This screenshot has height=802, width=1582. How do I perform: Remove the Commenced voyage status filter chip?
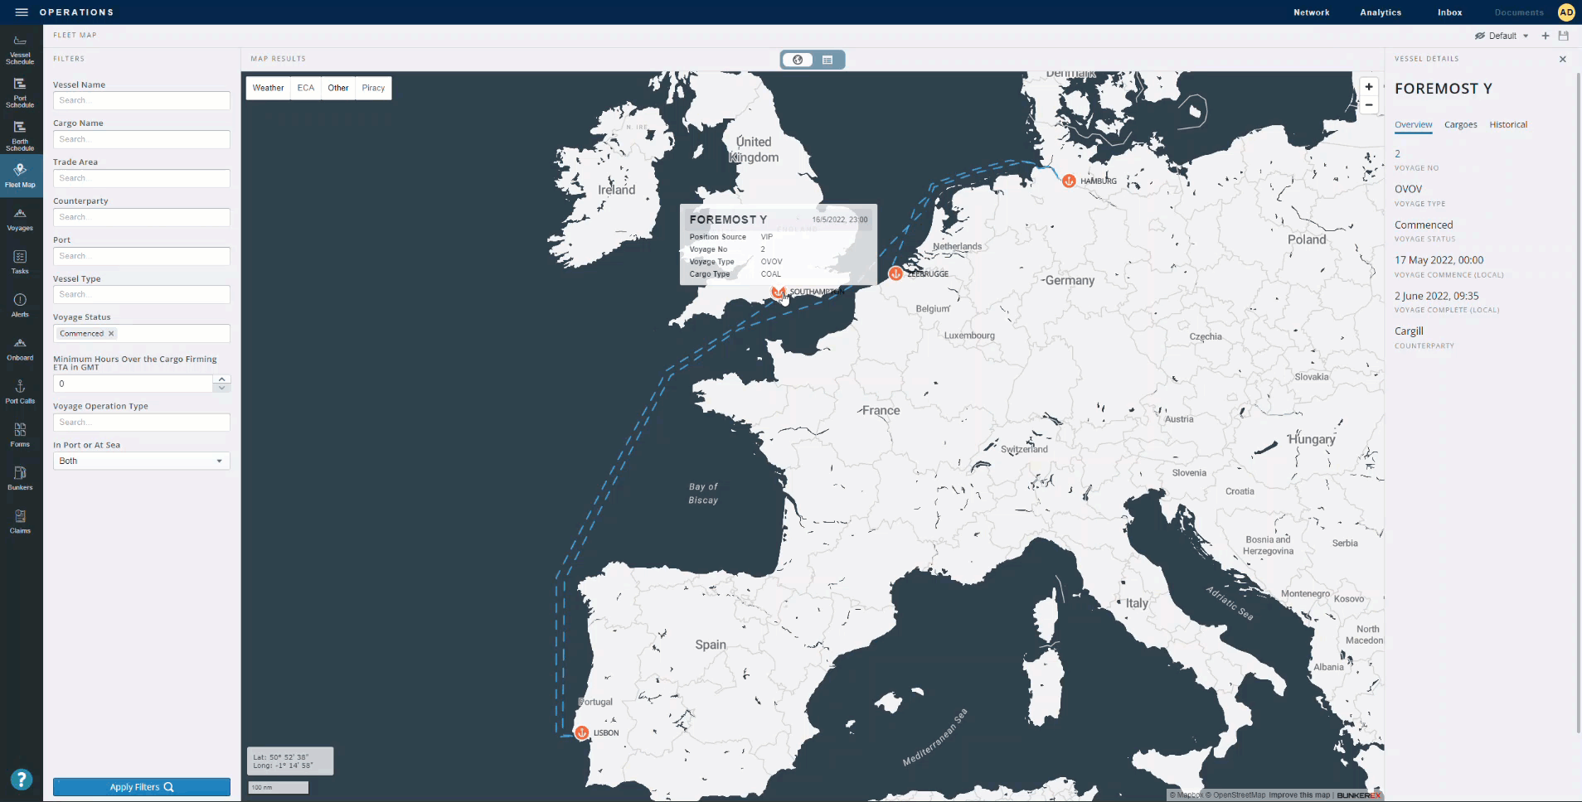coord(111,333)
